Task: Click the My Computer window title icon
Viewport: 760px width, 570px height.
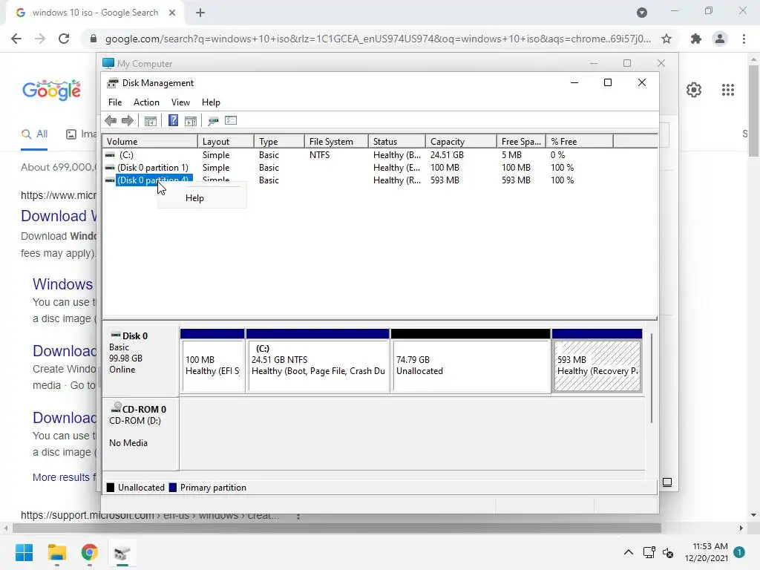Action: [x=108, y=64]
